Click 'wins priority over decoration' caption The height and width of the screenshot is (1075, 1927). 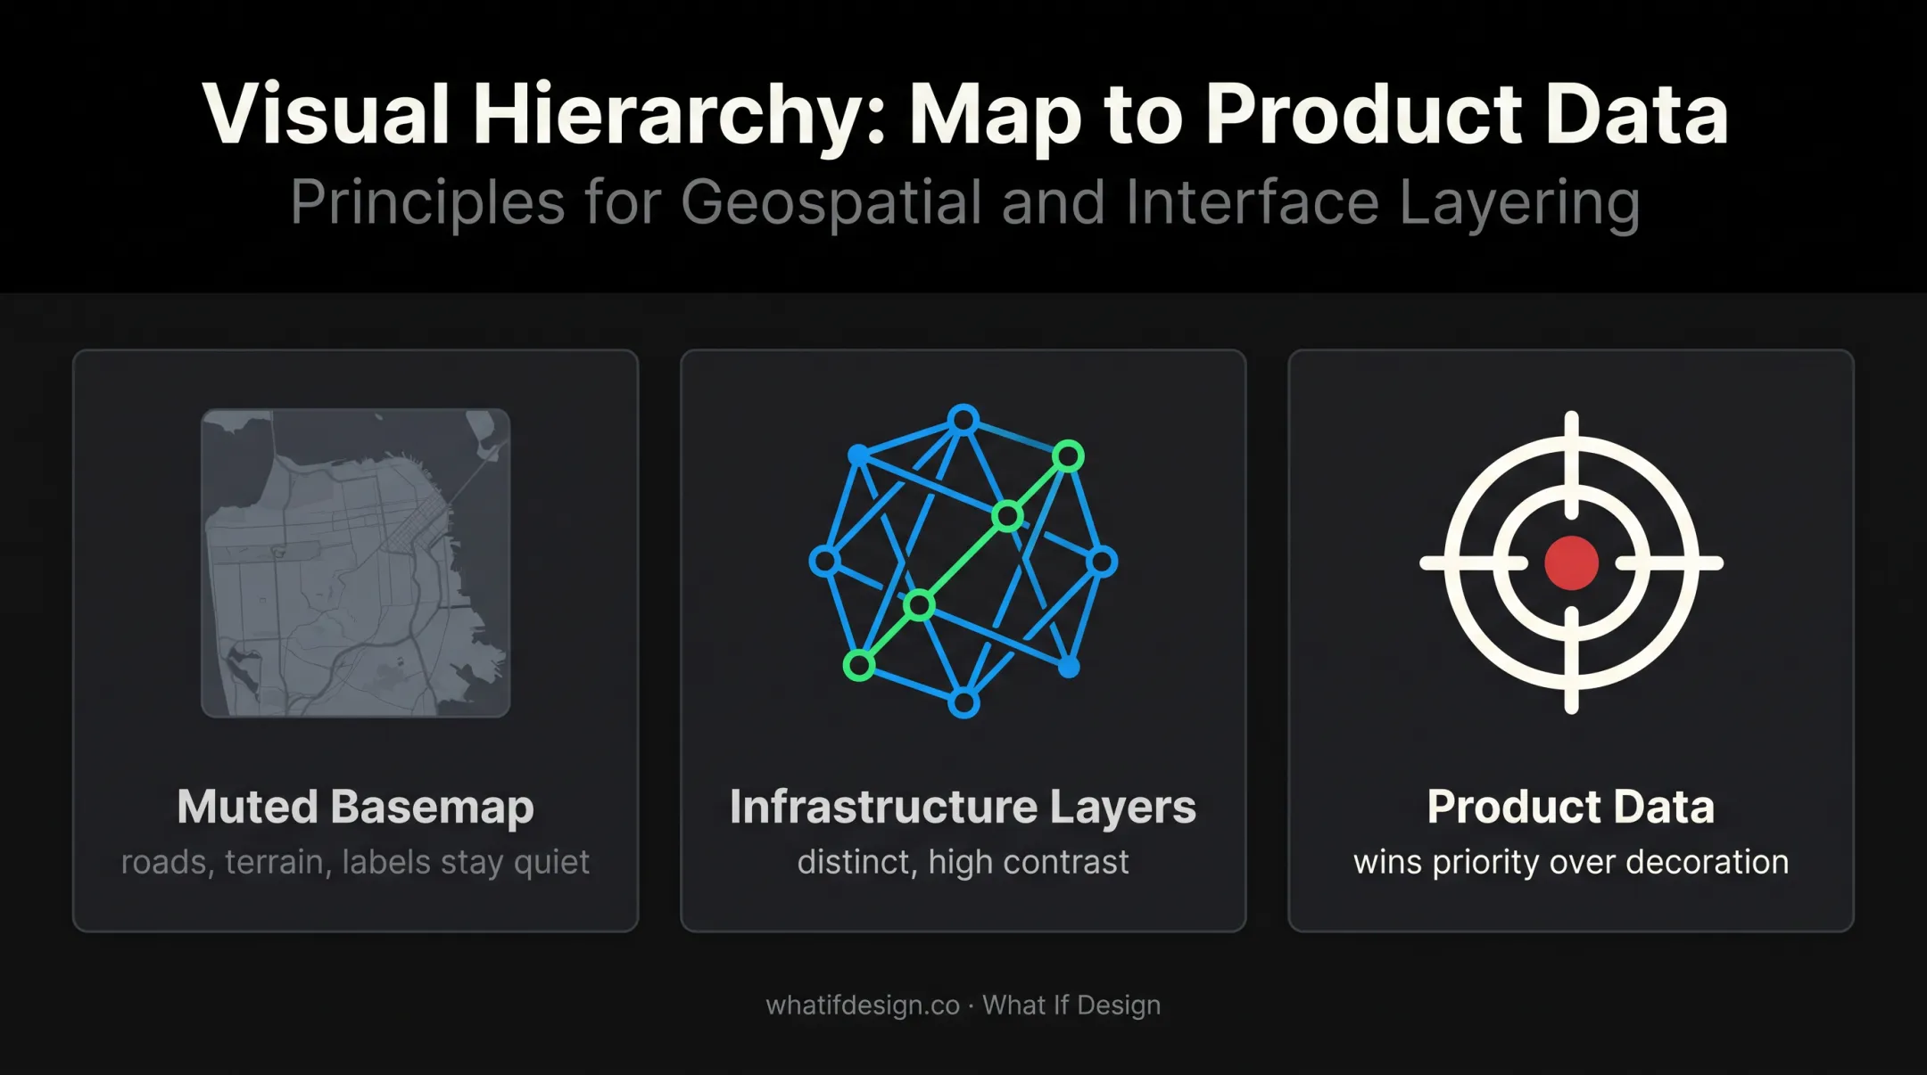point(1571,862)
